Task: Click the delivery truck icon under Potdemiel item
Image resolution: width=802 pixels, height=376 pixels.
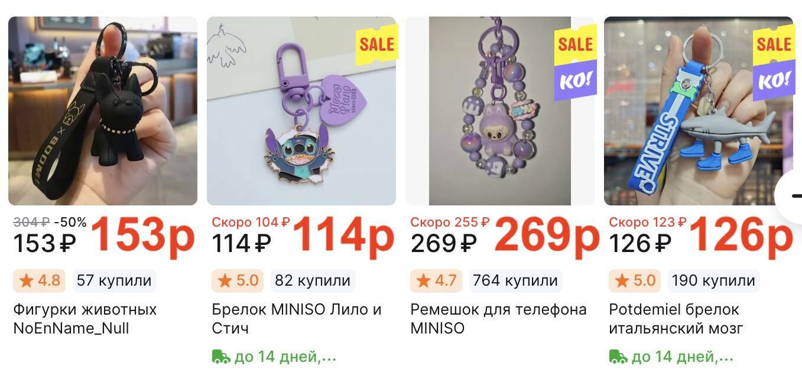Action: click(618, 357)
